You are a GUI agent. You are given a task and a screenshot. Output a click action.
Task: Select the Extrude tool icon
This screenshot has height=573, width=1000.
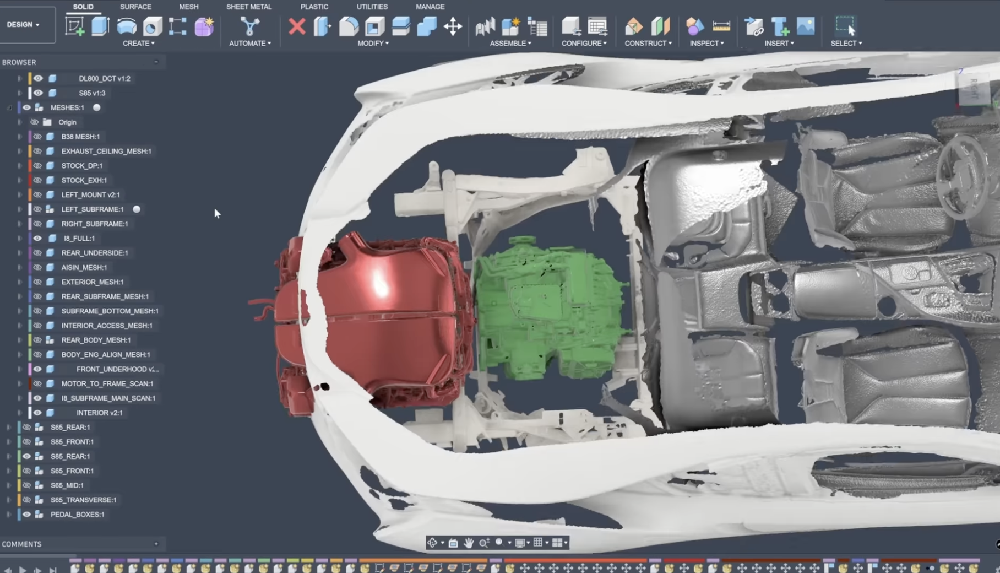coord(100,26)
